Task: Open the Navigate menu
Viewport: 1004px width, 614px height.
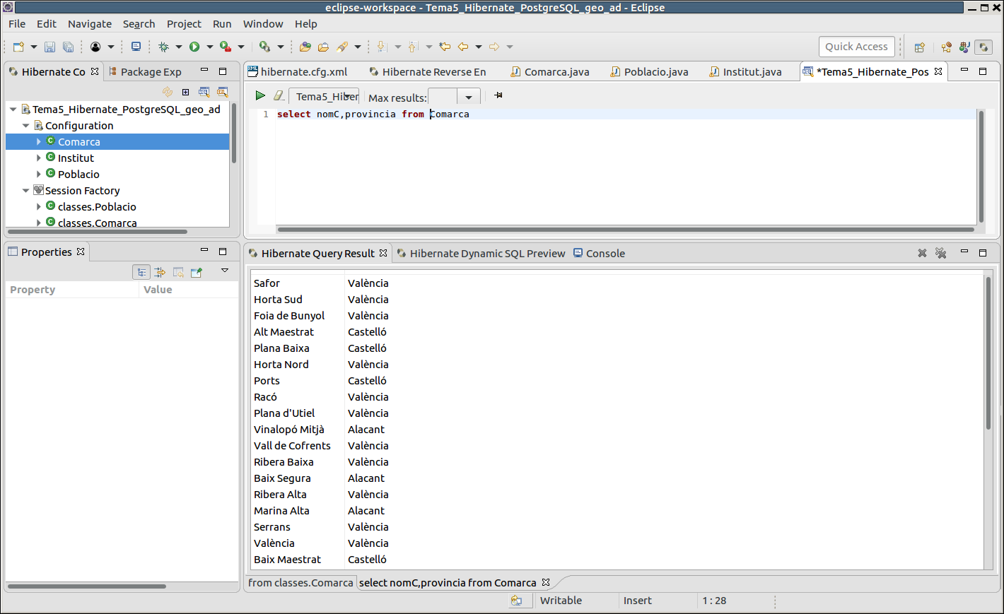Action: [90, 24]
